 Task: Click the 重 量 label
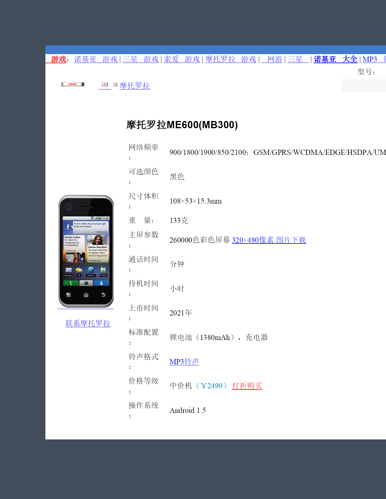tap(141, 220)
